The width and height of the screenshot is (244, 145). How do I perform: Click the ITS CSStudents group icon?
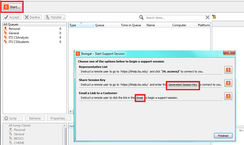pyautogui.click(x=5, y=42)
